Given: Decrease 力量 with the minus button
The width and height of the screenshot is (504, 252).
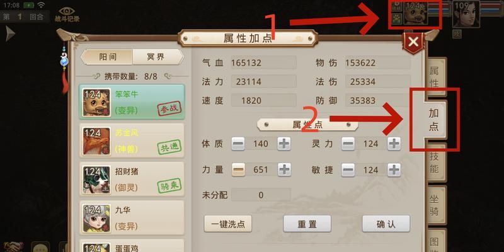Looking at the screenshot, I should click(238, 169).
